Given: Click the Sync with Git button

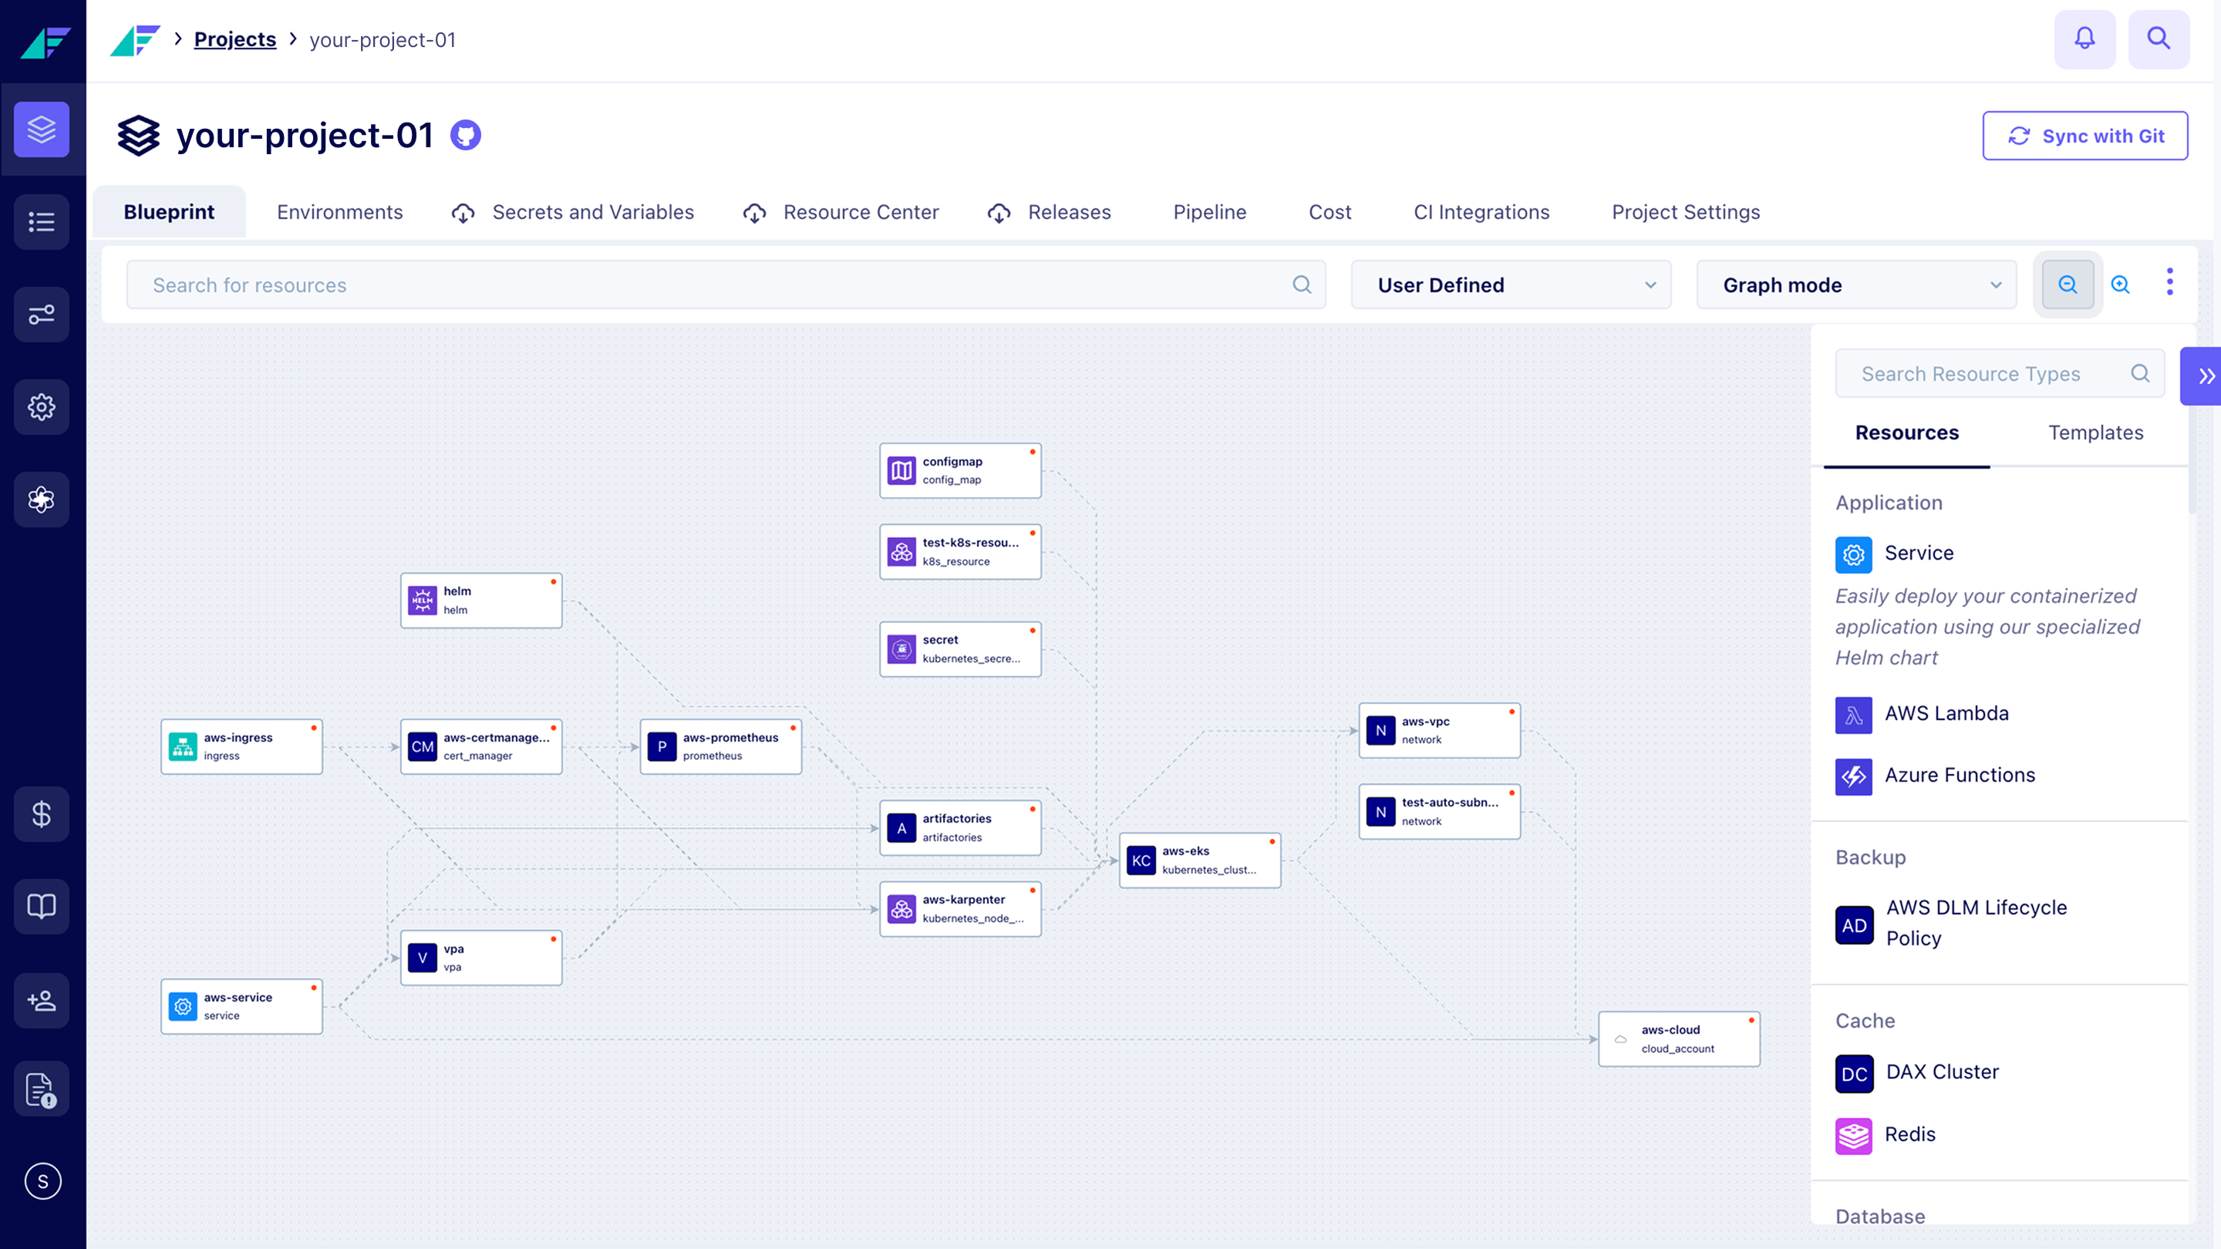Looking at the screenshot, I should (x=2084, y=136).
